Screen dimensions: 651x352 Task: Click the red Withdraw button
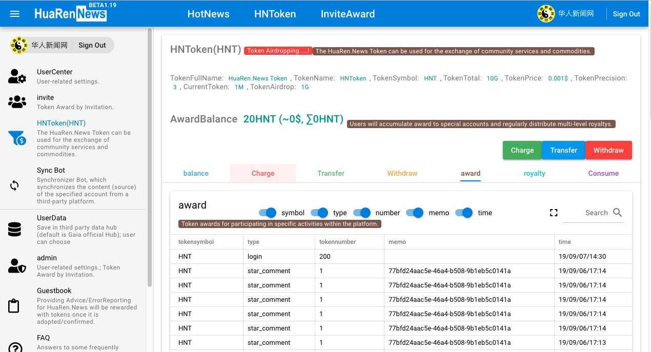pos(608,150)
